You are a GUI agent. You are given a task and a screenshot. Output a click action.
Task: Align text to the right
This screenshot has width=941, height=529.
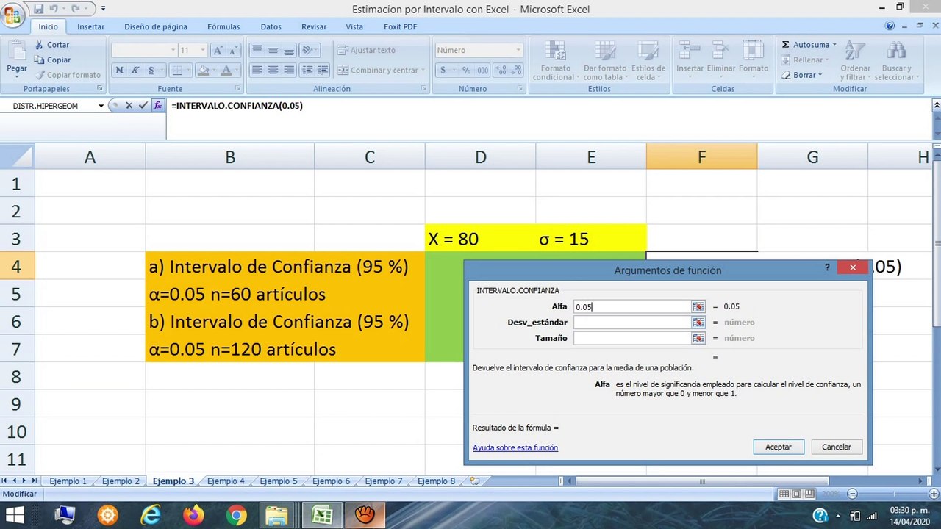point(288,71)
